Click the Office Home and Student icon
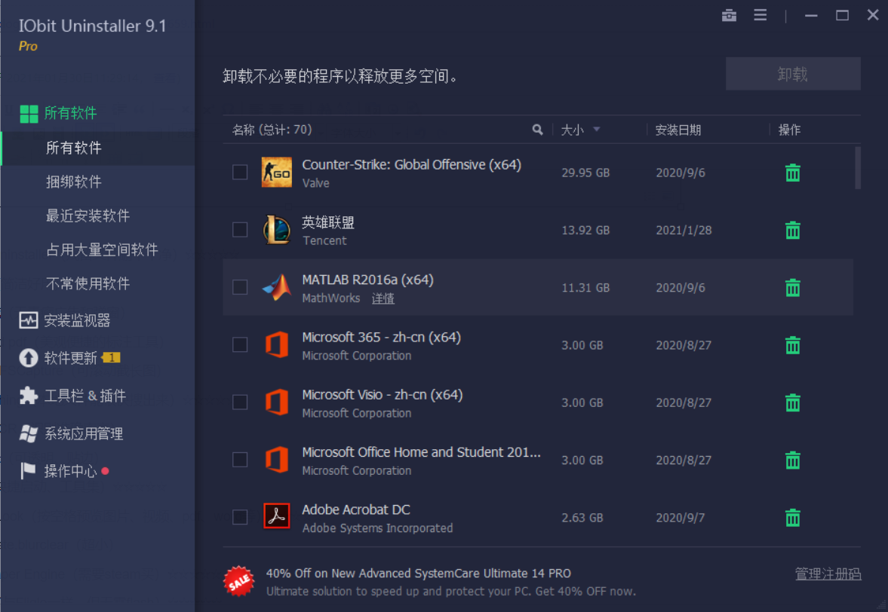 276,460
